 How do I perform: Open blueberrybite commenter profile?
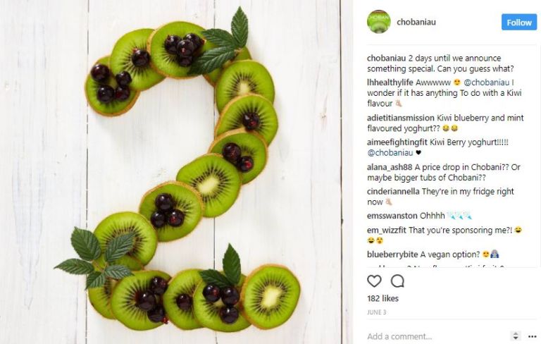[392, 254]
